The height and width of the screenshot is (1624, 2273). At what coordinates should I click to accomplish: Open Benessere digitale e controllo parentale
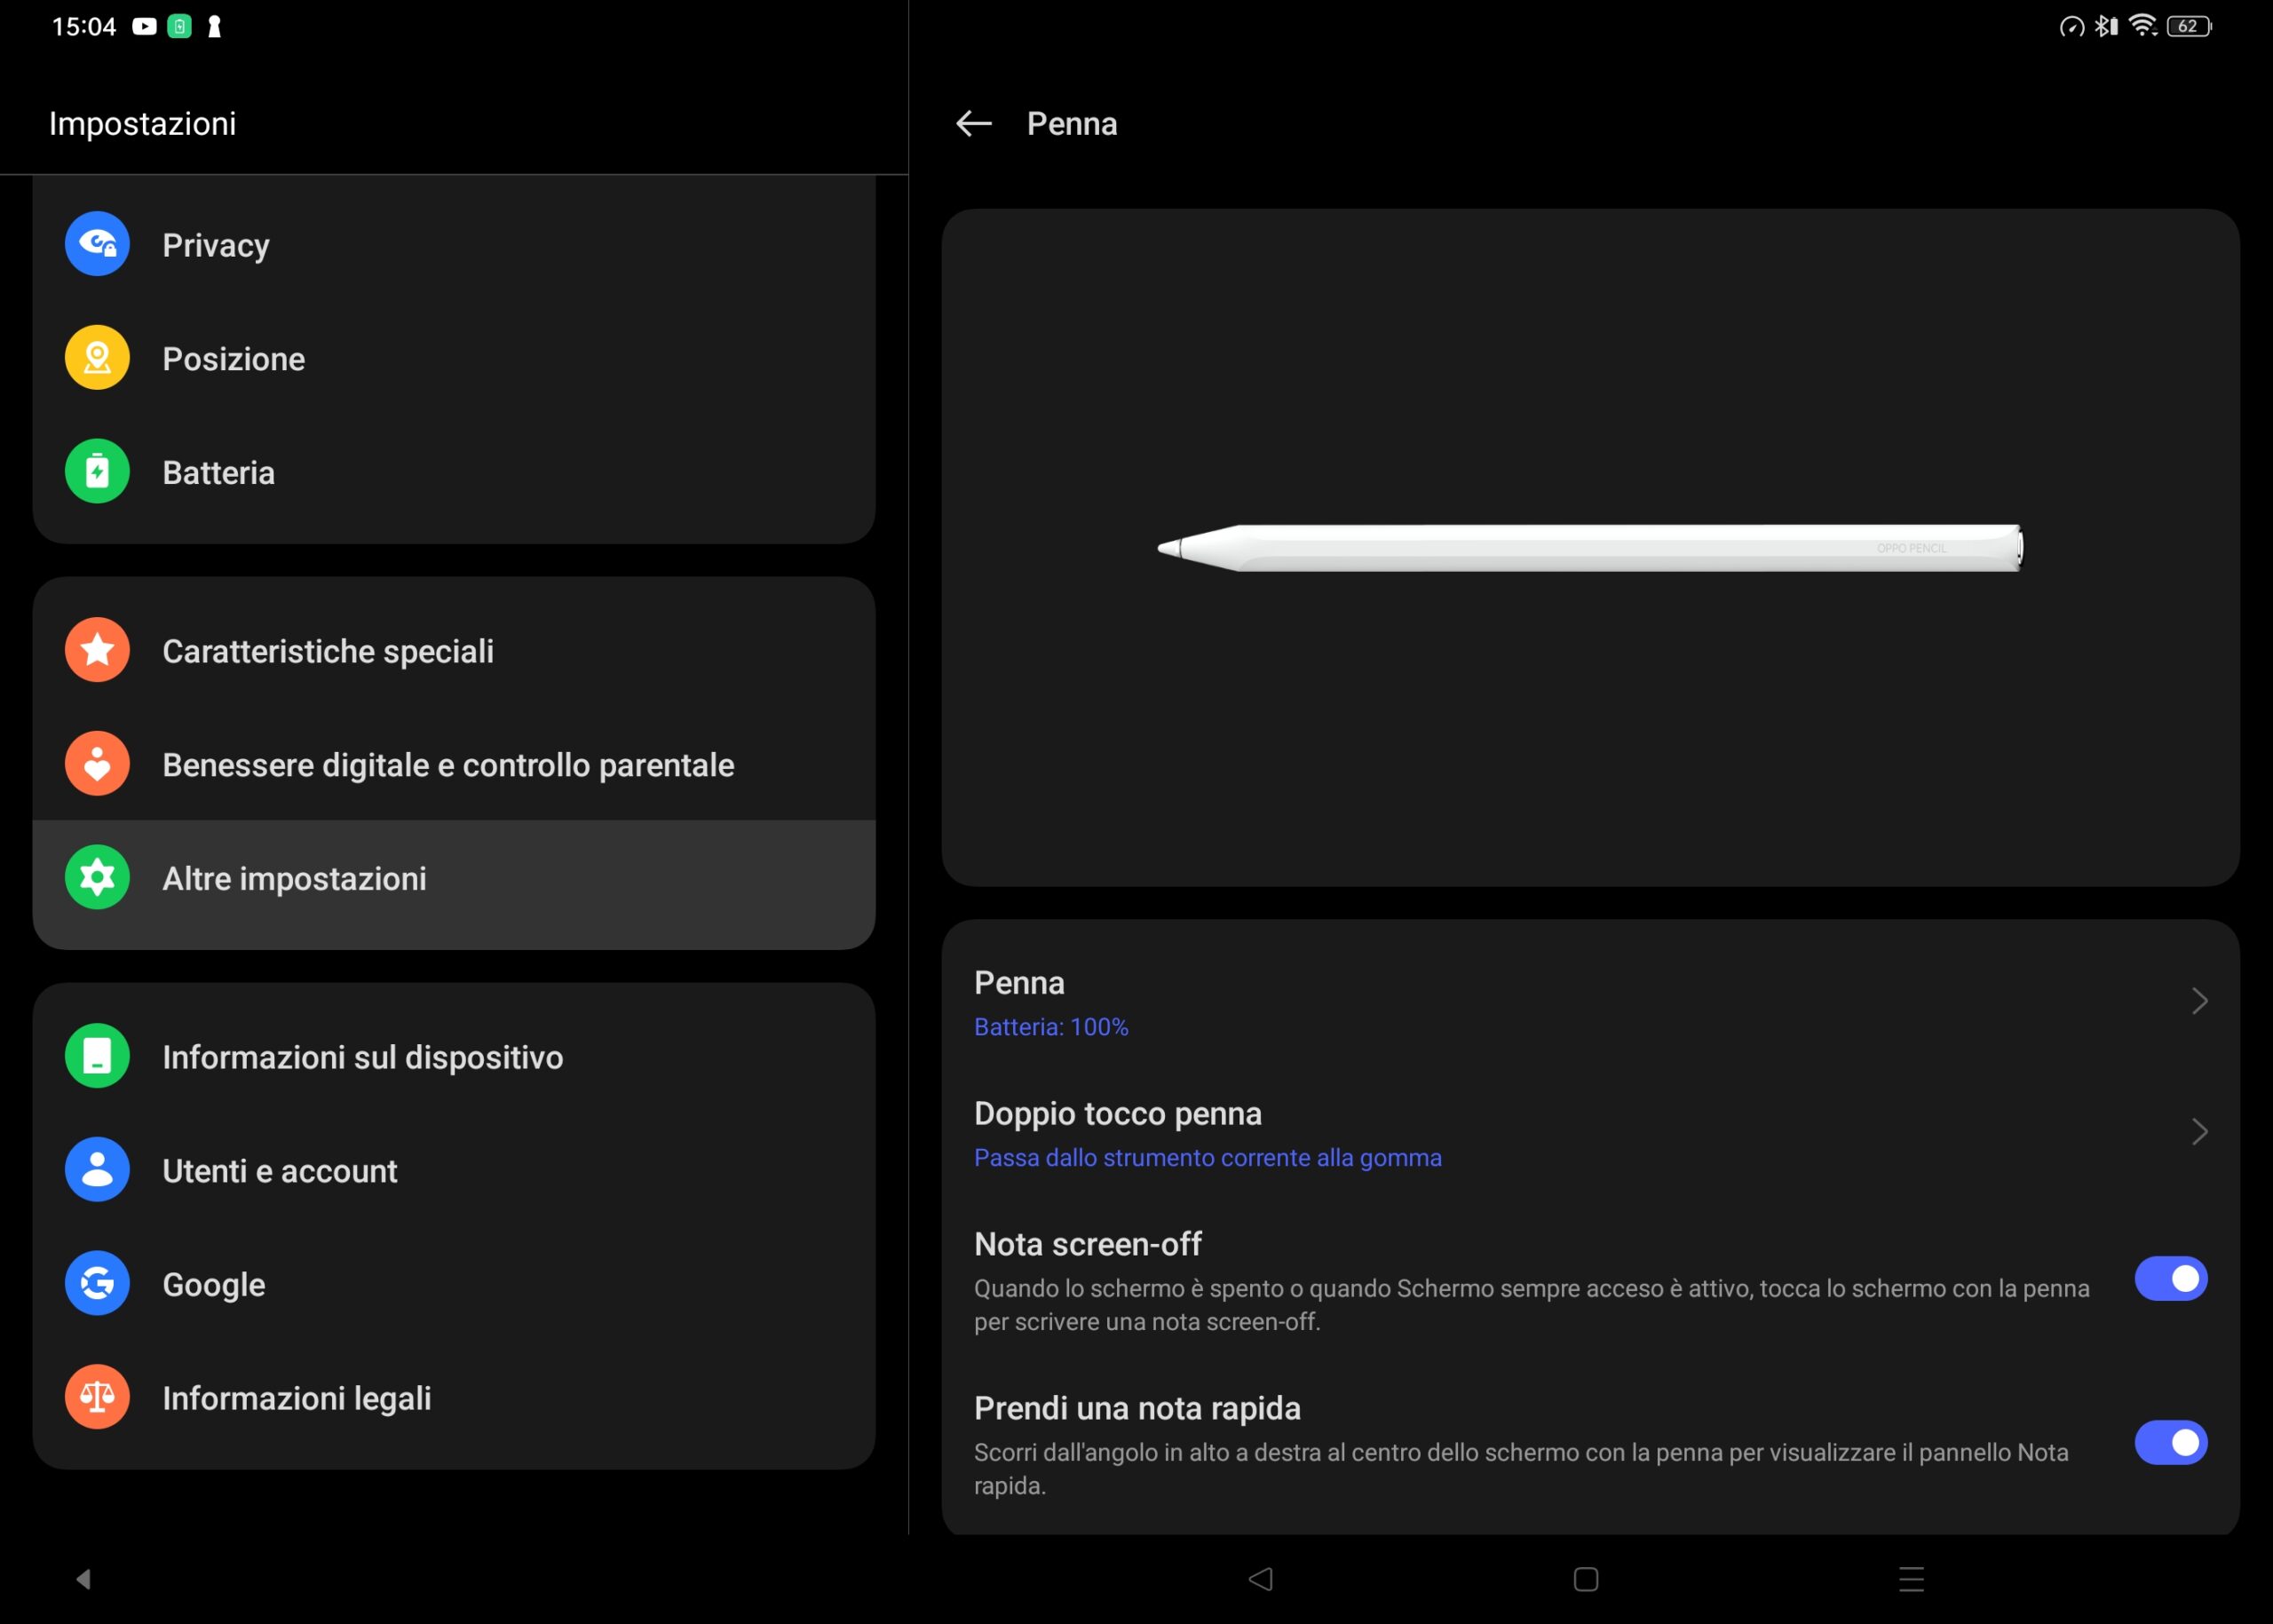coord(448,765)
